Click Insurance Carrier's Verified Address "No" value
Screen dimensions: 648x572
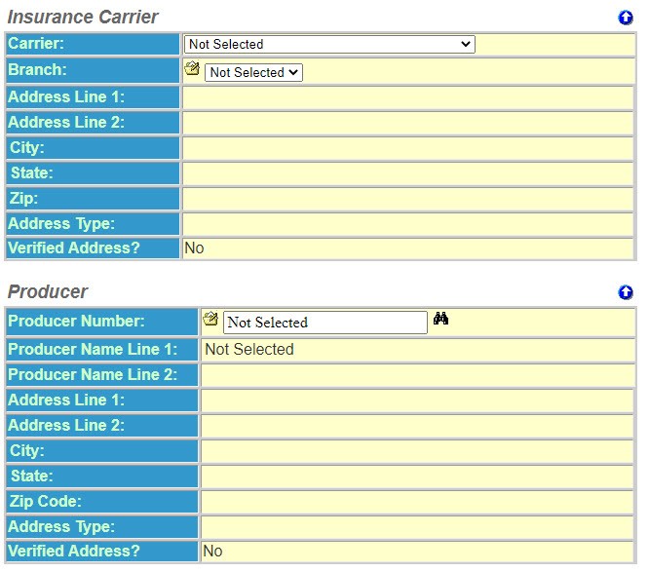point(194,248)
